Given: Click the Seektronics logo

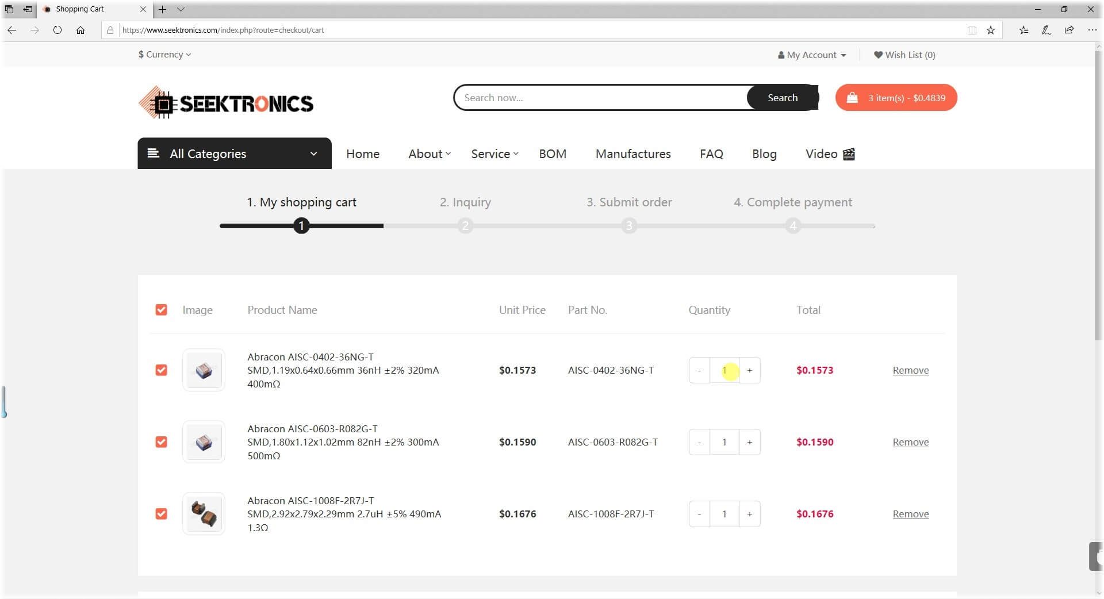Looking at the screenshot, I should pyautogui.click(x=226, y=103).
